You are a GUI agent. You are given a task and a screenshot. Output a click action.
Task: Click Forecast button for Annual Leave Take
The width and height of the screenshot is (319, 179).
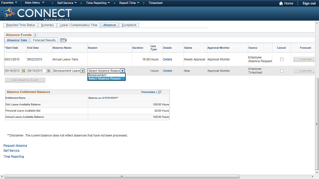304,60
